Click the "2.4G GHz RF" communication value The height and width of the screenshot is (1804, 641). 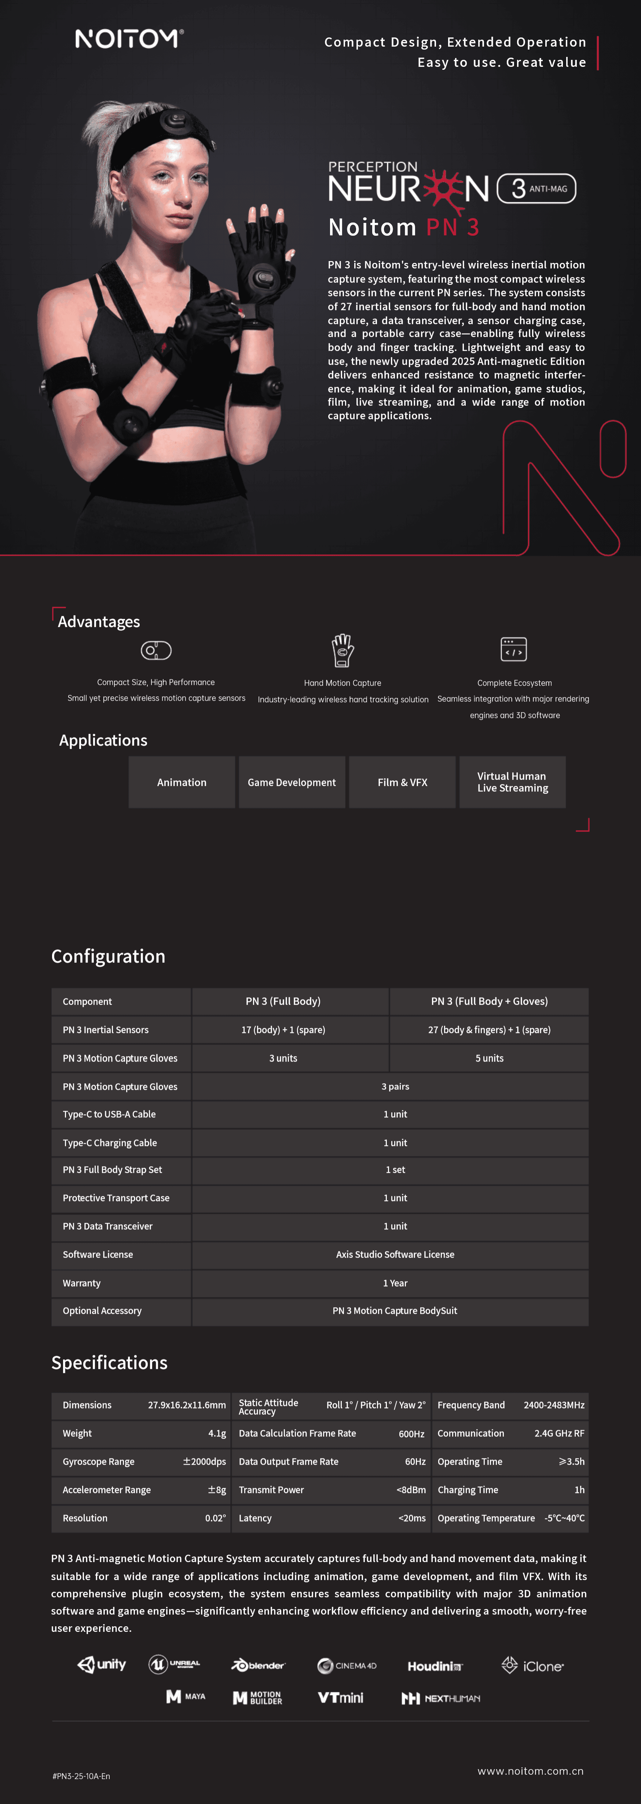coord(559,1434)
